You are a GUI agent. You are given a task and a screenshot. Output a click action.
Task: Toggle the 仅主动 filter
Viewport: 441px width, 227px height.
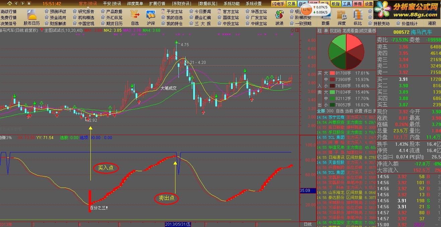click(x=336, y=31)
